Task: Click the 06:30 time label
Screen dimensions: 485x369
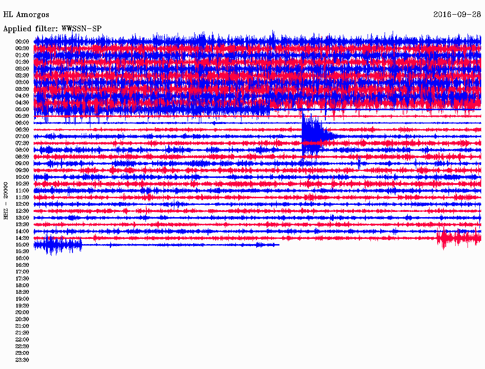Action: [x=22, y=130]
